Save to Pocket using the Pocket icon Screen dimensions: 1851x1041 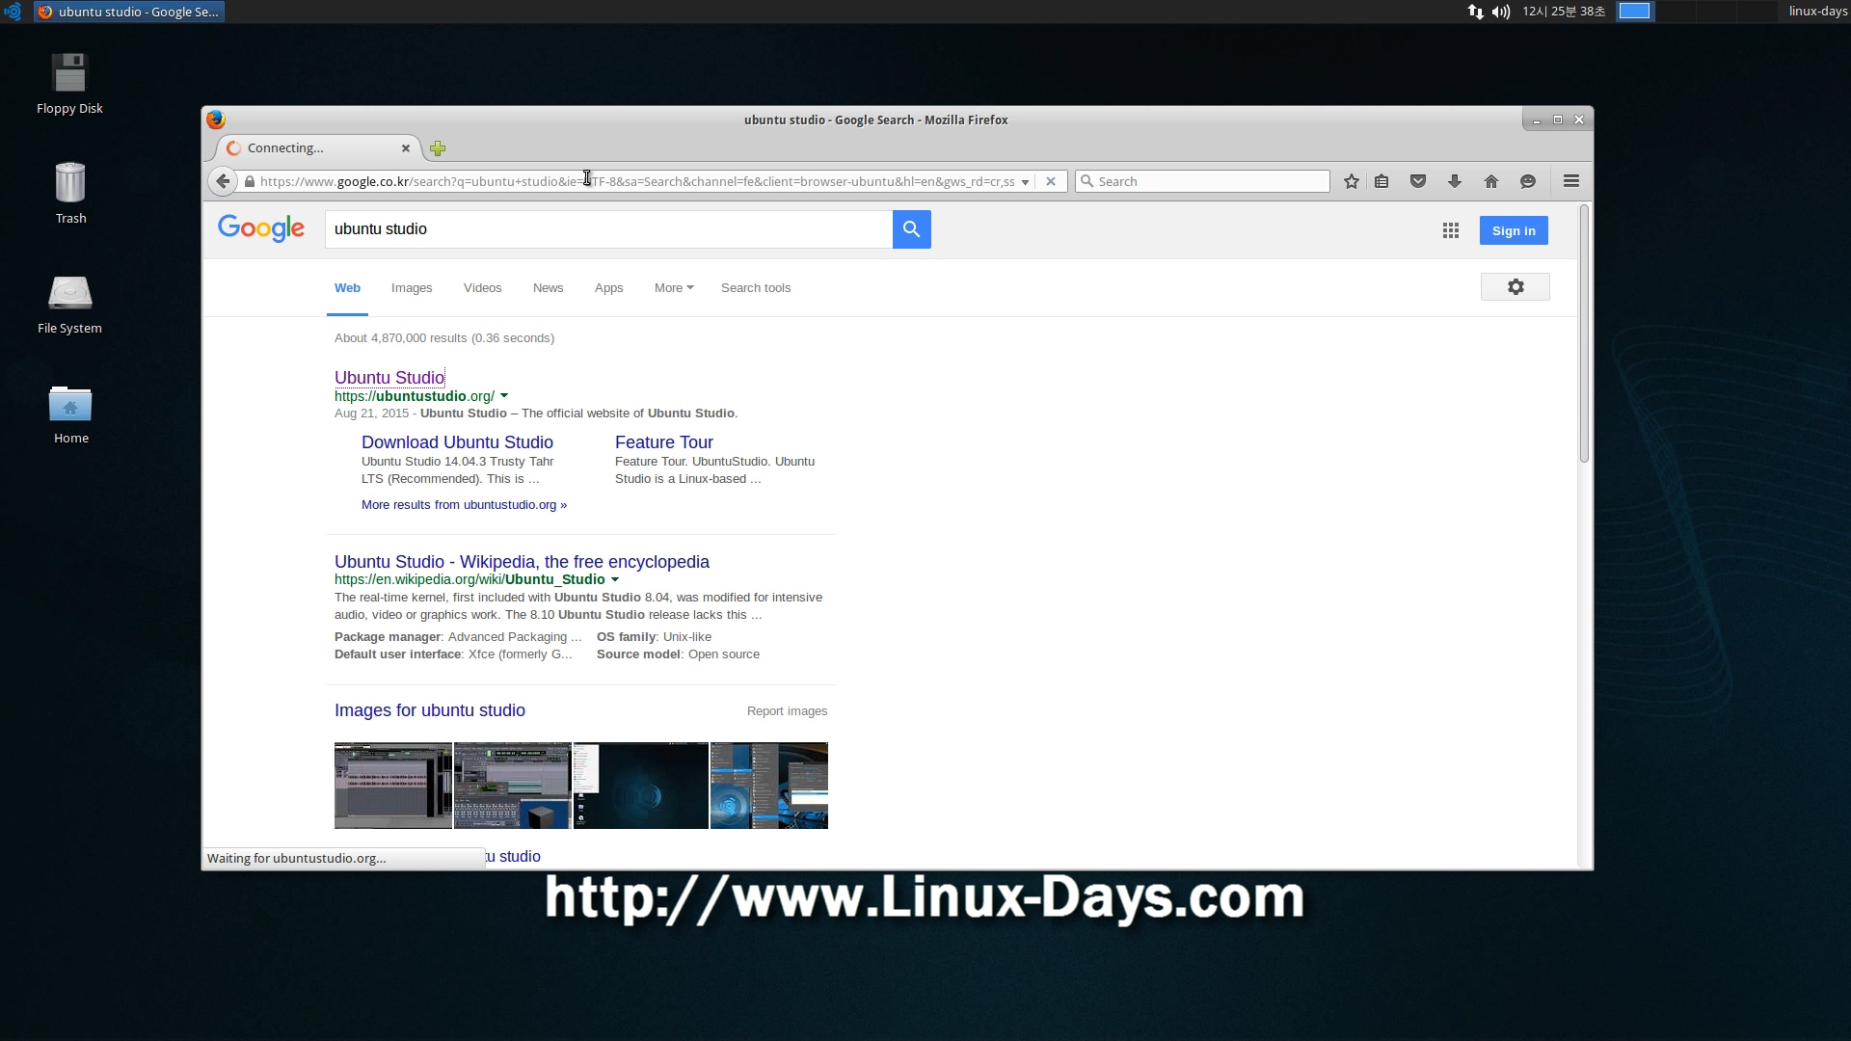point(1418,181)
